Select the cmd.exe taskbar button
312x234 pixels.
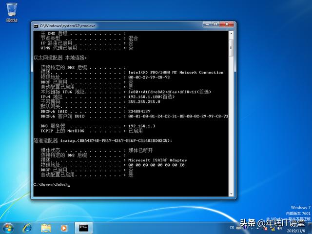point(83,228)
